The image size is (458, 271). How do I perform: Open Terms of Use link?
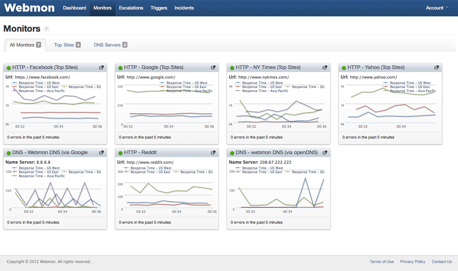381,262
